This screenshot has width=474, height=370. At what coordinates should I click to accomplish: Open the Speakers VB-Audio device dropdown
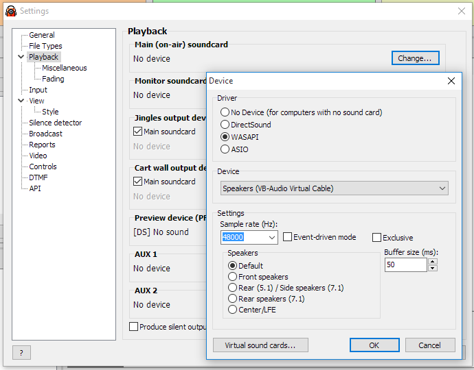pos(334,188)
